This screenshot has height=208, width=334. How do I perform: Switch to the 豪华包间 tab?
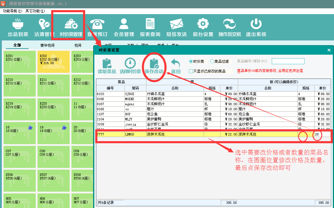(x=47, y=45)
